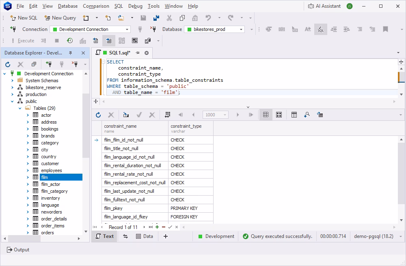Click the Query Profiler chart icon
The image size is (406, 266).
tap(135, 41)
